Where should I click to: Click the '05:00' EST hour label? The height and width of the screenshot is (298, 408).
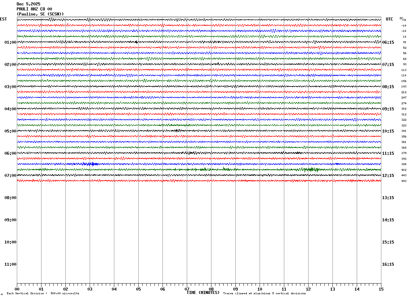[10, 131]
